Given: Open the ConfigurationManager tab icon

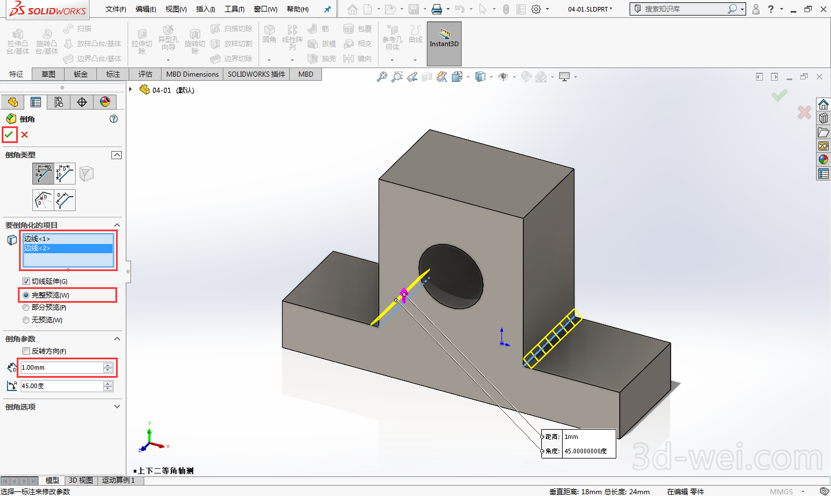Looking at the screenshot, I should pyautogui.click(x=59, y=102).
